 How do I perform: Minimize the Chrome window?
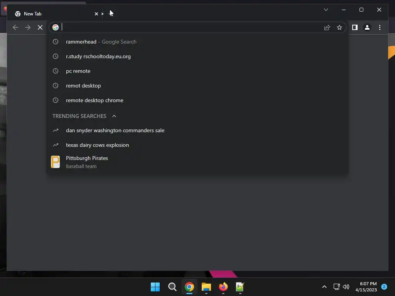tap(344, 10)
